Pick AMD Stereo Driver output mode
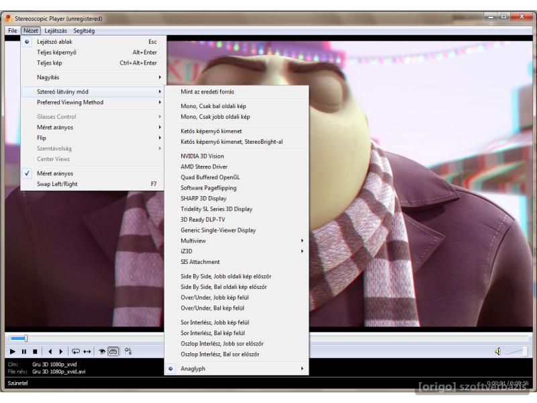 (x=236, y=167)
